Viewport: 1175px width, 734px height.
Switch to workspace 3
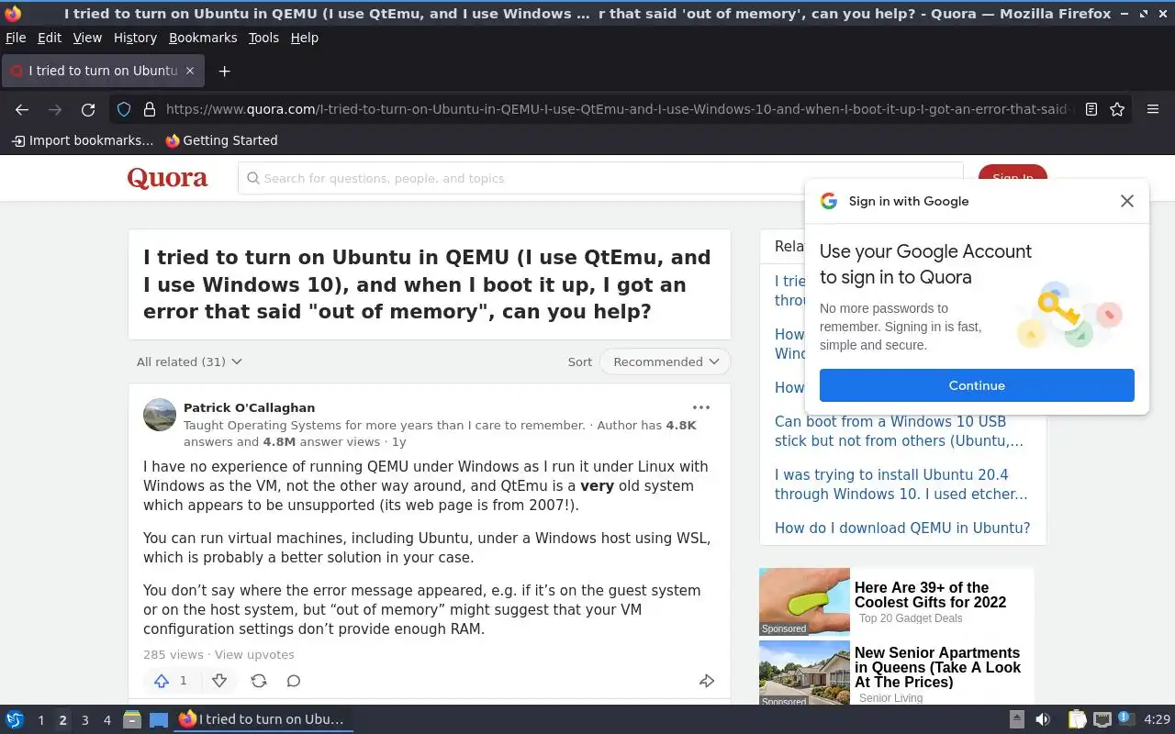[x=84, y=720]
